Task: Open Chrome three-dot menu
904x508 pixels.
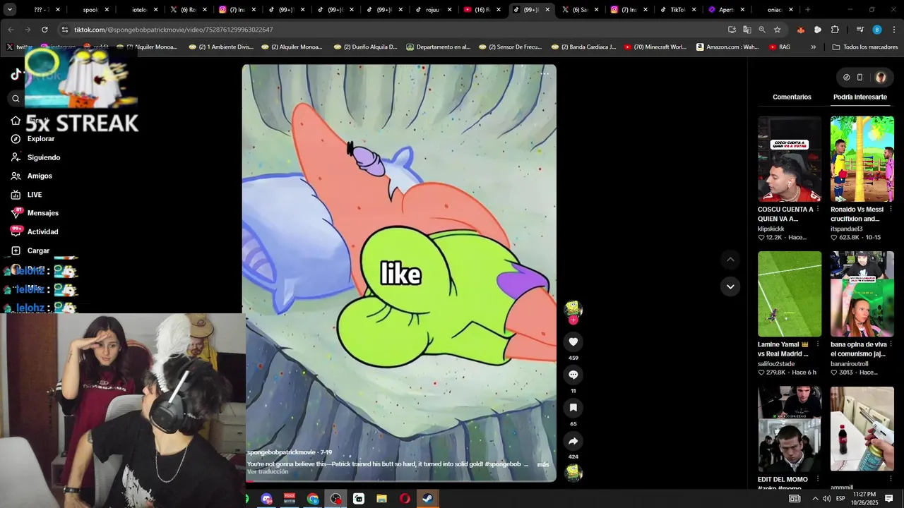Action: [895, 30]
